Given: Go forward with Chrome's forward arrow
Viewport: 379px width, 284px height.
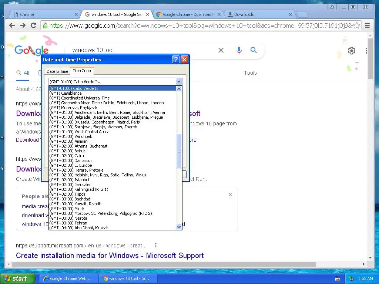Looking at the screenshot, I should tap(23, 26).
